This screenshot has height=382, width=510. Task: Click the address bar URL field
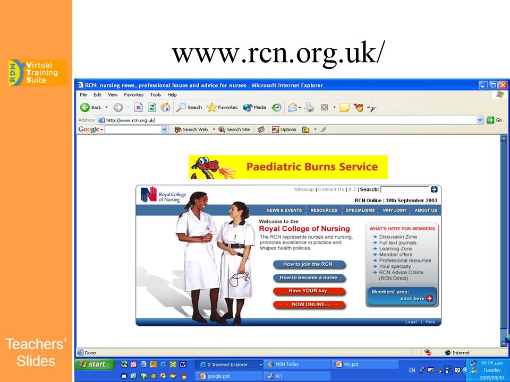click(287, 120)
